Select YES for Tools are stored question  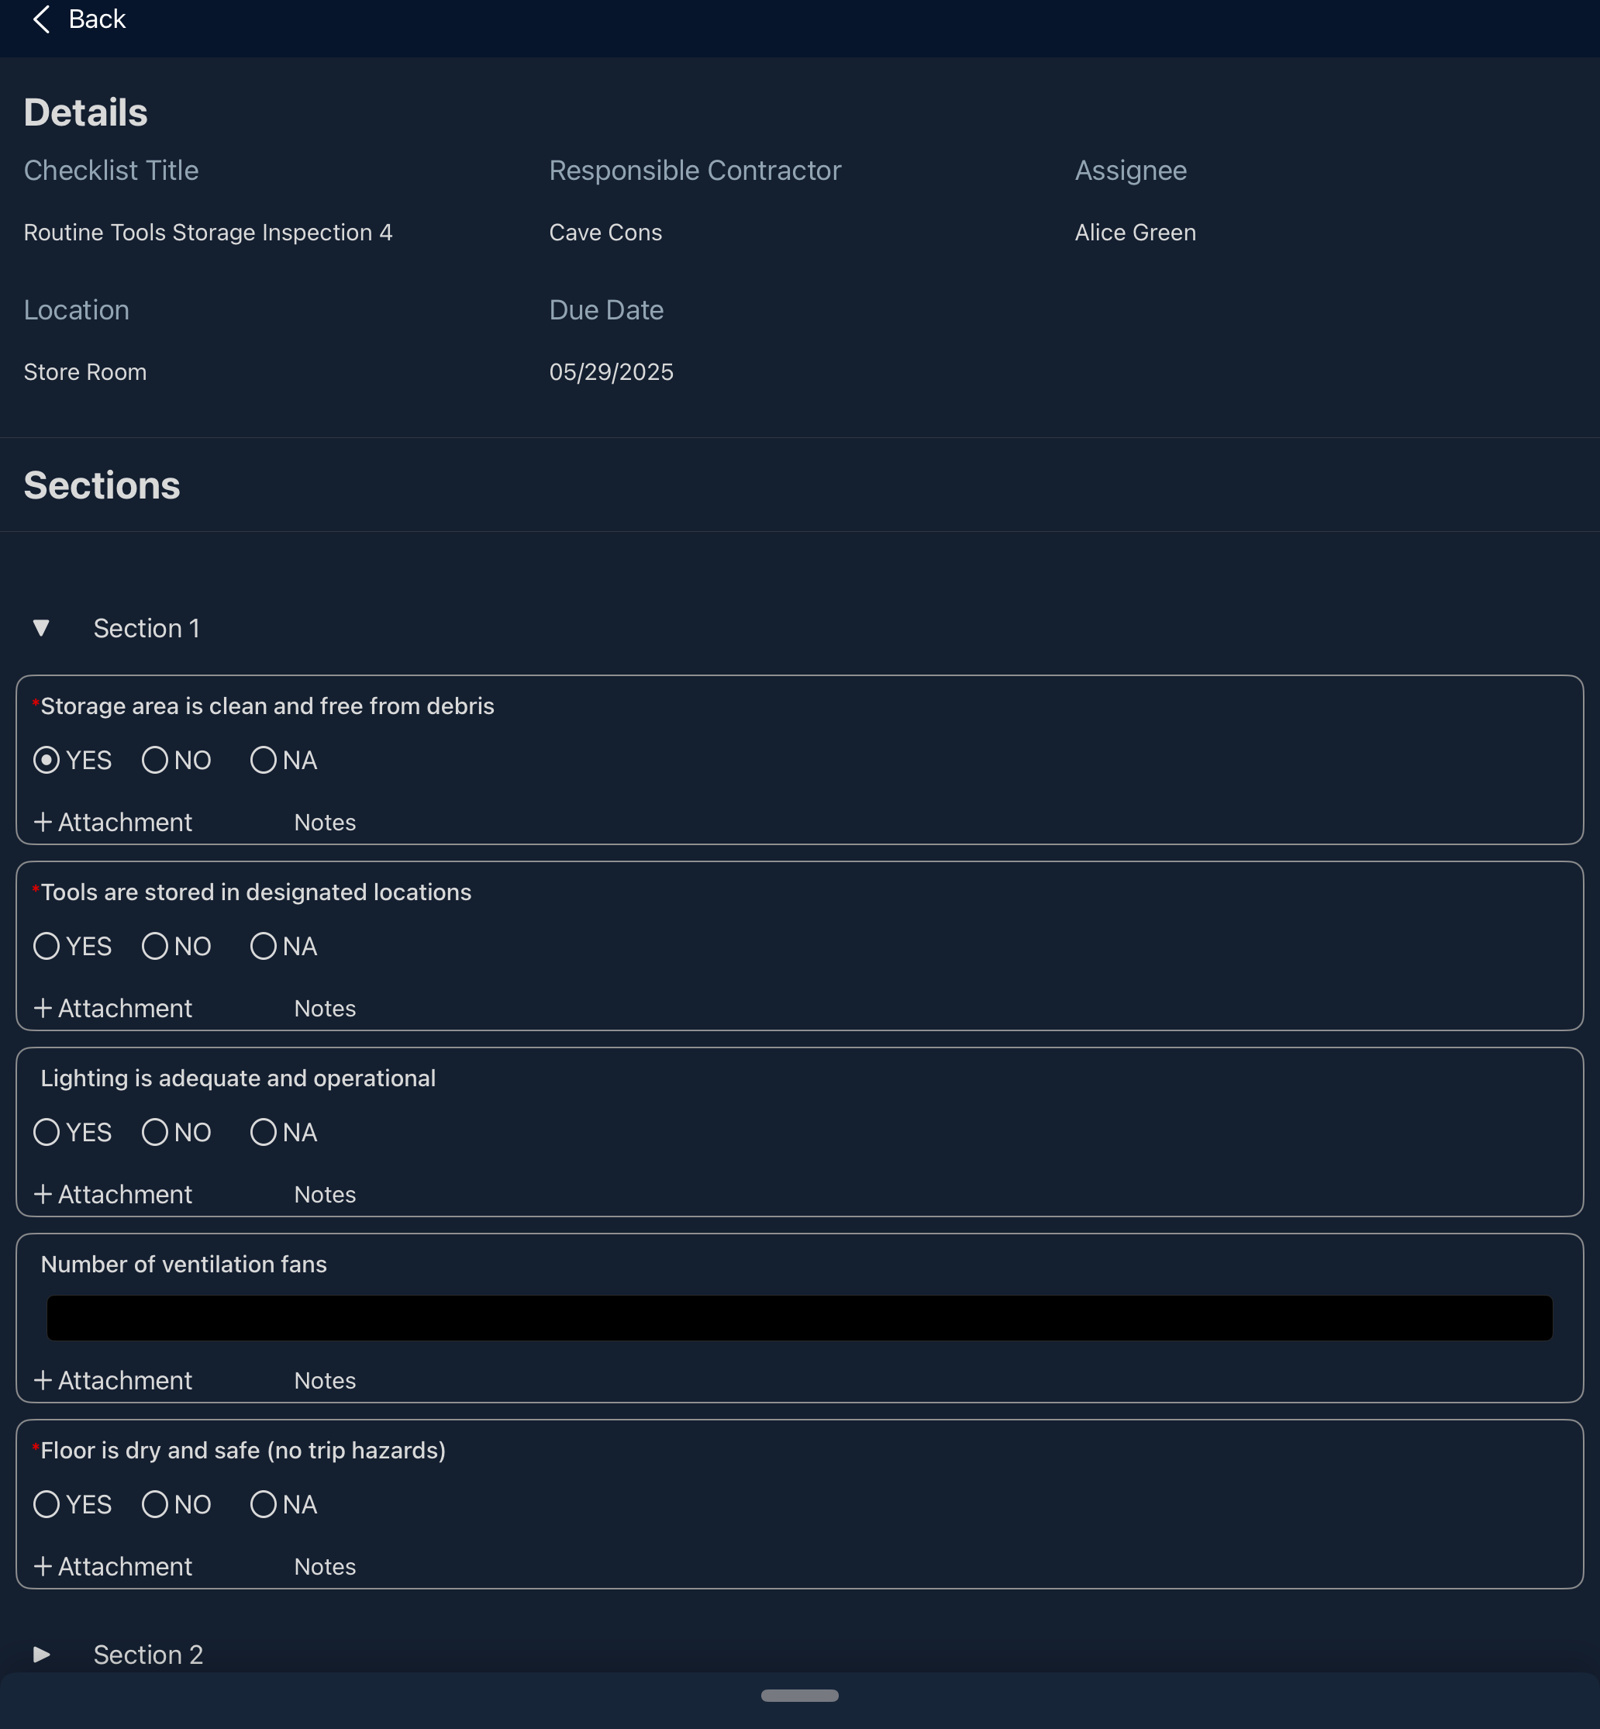pos(47,947)
